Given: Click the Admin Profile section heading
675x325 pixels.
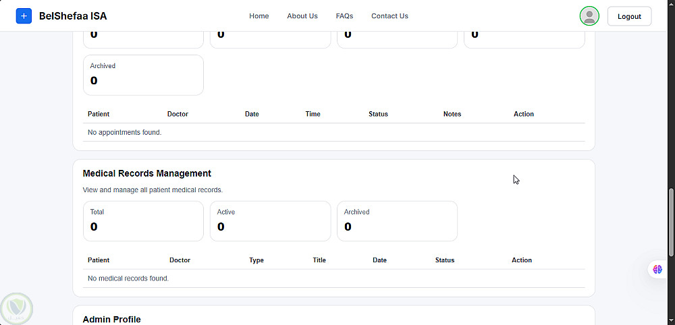Looking at the screenshot, I should tap(111, 319).
